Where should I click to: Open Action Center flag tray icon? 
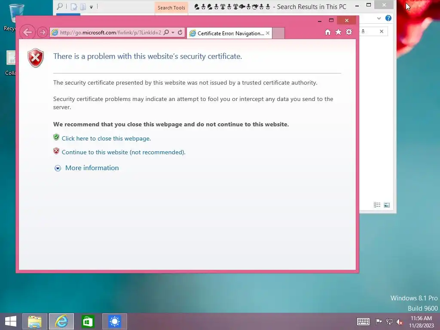coord(379,321)
